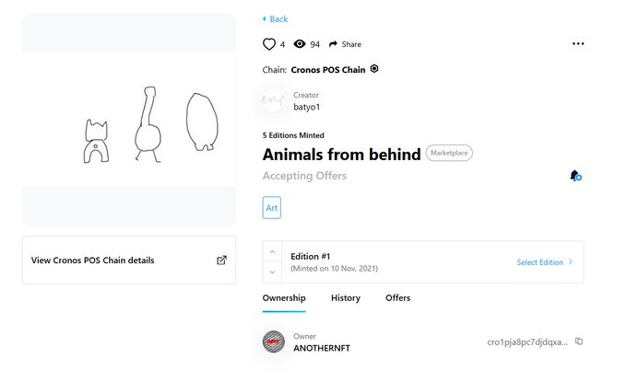Open the Animals from behind artwork image
The height and width of the screenshot is (382, 627).
129,120
